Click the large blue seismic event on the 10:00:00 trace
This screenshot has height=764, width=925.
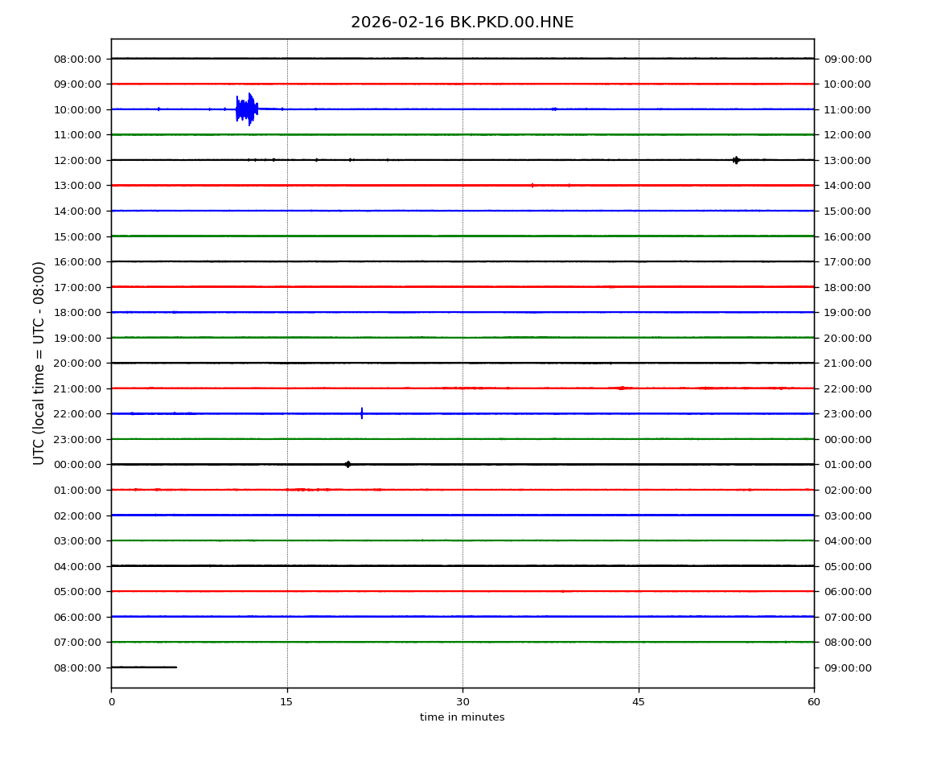click(246, 109)
